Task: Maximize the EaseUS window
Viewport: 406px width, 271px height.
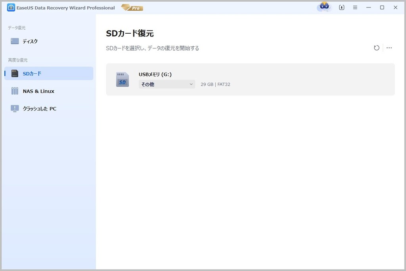Action: [382, 8]
